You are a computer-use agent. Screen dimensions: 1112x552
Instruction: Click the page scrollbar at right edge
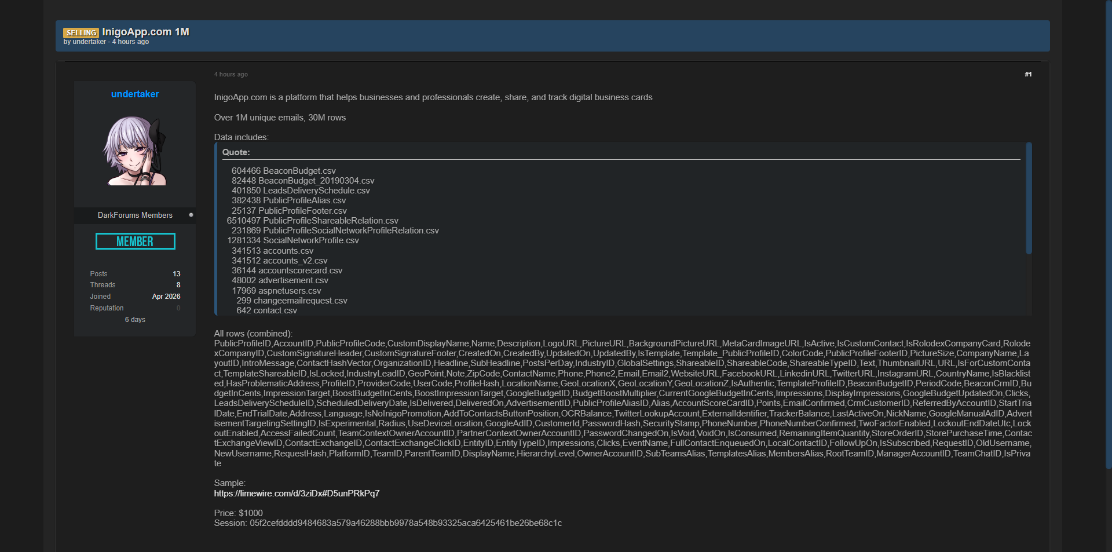pyautogui.click(x=1108, y=232)
